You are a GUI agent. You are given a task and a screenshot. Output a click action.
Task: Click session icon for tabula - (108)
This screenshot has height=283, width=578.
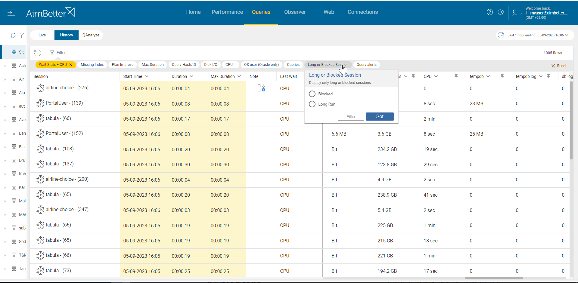(40, 149)
